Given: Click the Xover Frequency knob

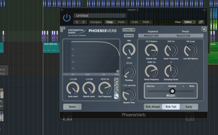Looking at the screenshot, I should point(171,50).
